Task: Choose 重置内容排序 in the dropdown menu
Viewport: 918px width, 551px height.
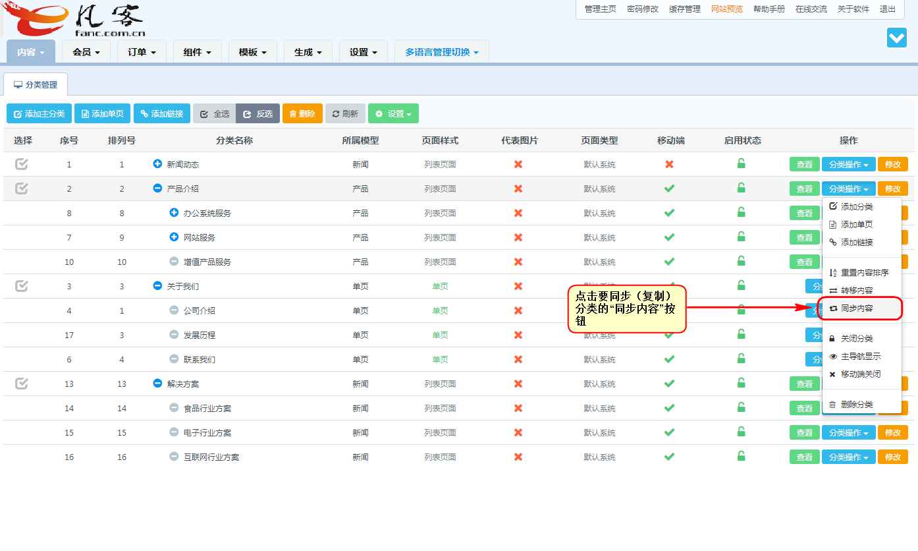Action: click(x=862, y=272)
